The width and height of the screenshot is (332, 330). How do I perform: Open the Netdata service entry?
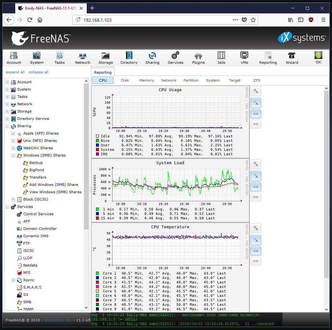(x=30, y=266)
